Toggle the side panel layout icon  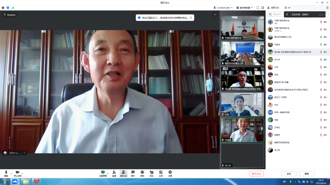(263, 8)
